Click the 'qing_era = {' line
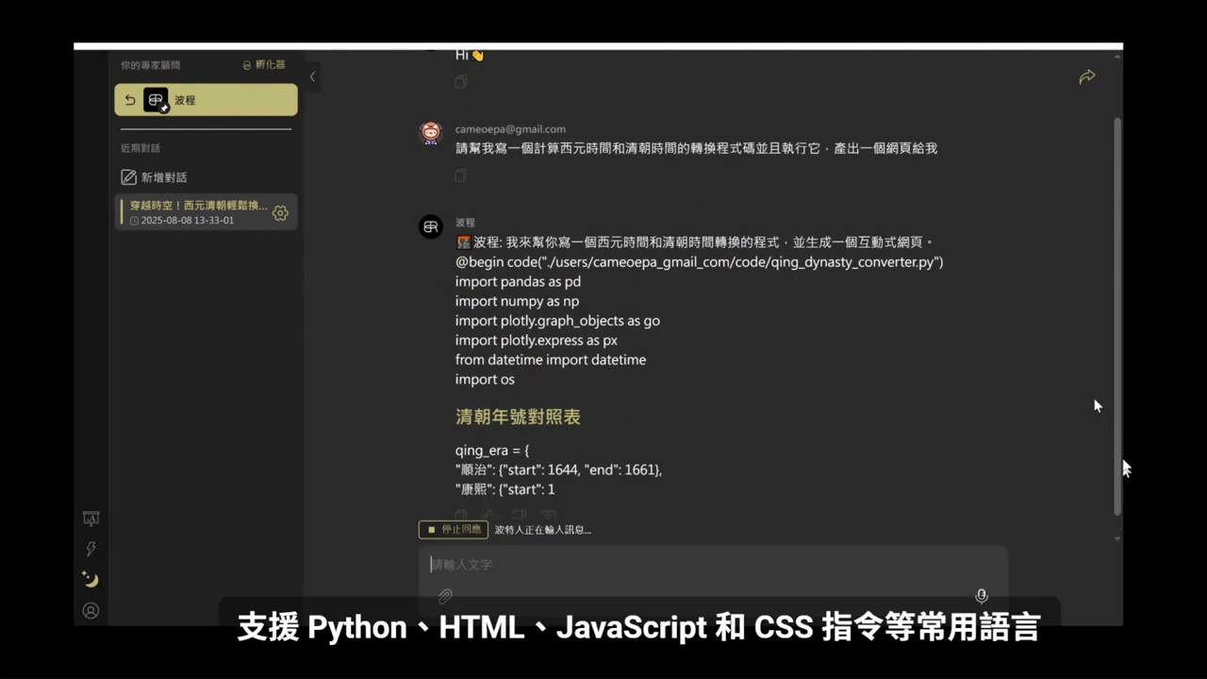 (492, 451)
